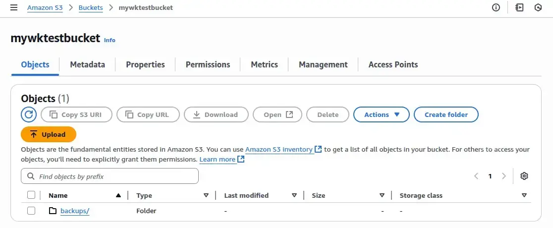Open the Properties tab
553x228 pixels.
point(145,64)
